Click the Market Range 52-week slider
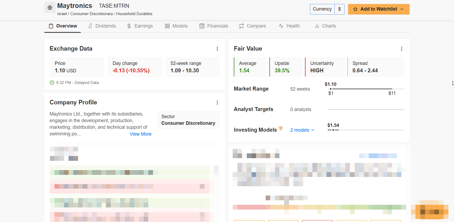 coord(366,89)
